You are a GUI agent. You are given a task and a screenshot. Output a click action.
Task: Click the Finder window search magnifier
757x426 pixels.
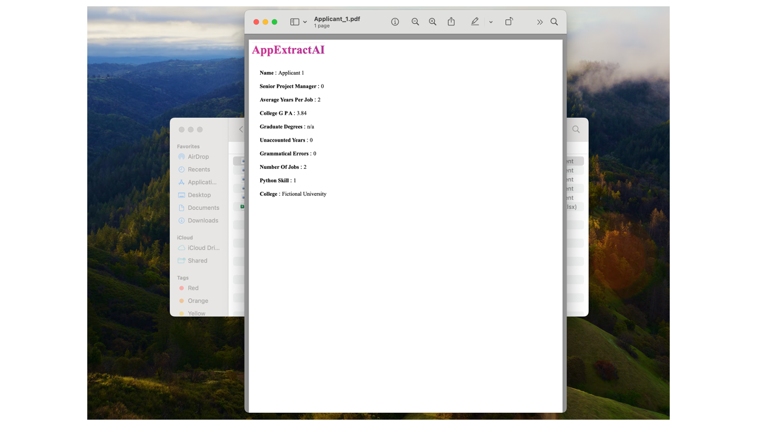(576, 129)
